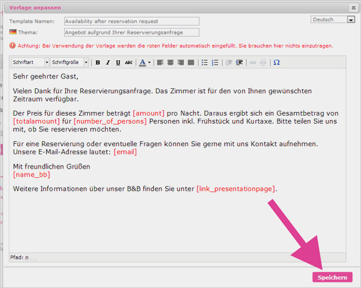The height and width of the screenshot is (288, 361).
Task: Justify the text fully
Action: tap(191, 62)
